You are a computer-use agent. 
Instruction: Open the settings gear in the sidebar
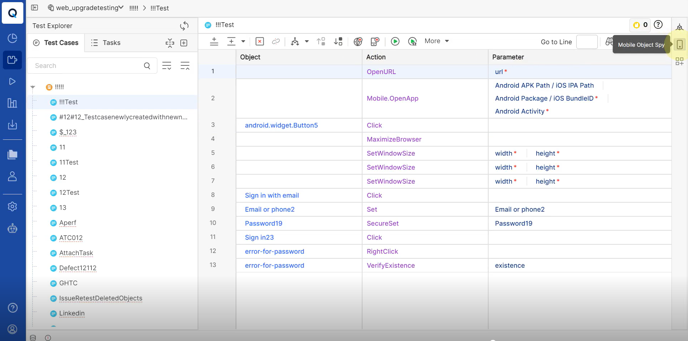[x=13, y=207]
